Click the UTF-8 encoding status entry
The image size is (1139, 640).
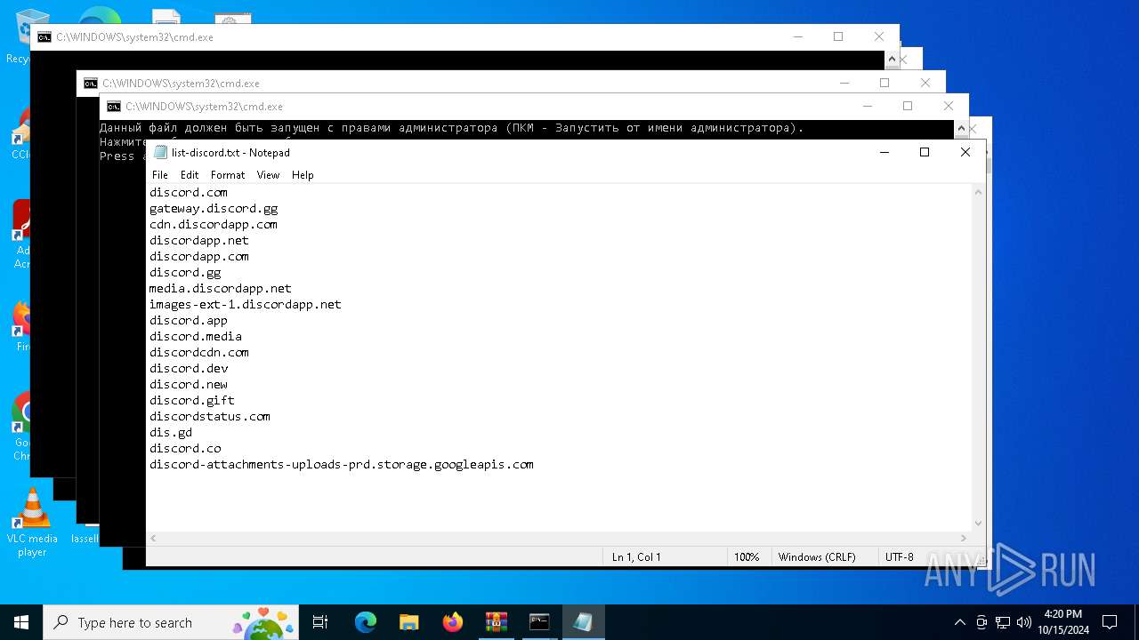pyautogui.click(x=899, y=557)
